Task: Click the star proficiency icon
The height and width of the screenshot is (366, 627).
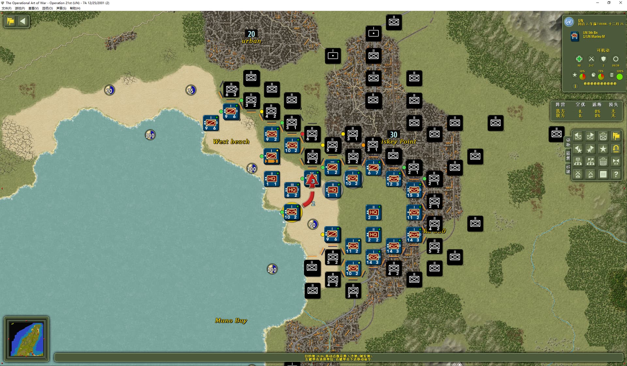Action: 575,75
